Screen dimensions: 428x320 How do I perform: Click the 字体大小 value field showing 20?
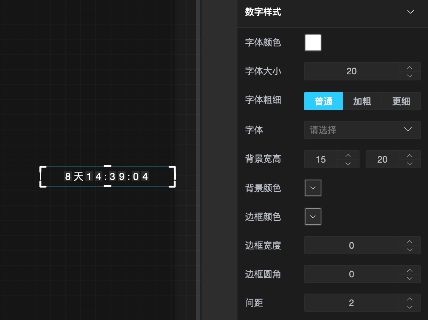[351, 71]
